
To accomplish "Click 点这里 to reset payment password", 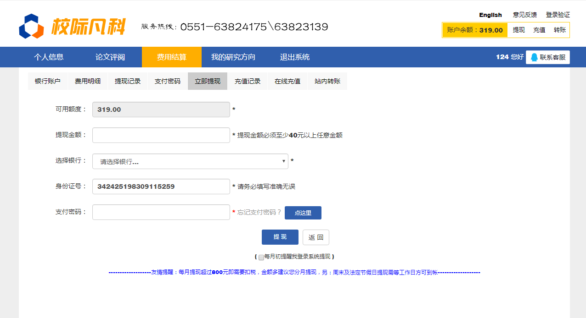I will tap(303, 213).
